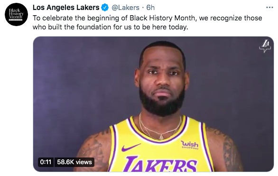Click the 58.6K views counter

point(74,162)
